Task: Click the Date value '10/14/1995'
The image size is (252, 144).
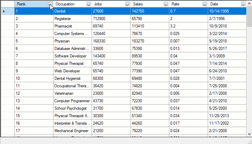Action: 227,11
